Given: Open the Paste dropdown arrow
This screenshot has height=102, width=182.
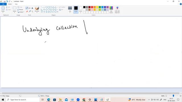Looking at the screenshot, I should pyautogui.click(x=3, y=12).
